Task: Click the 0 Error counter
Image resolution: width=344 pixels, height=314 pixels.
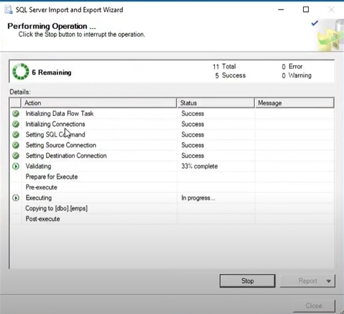Action: pos(292,67)
